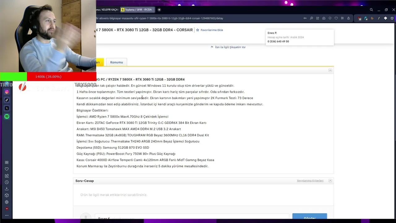Open workspaces grid icon in sidebar
Image resolution: width=396 pixels, height=223 pixels.
pyautogui.click(x=7, y=163)
